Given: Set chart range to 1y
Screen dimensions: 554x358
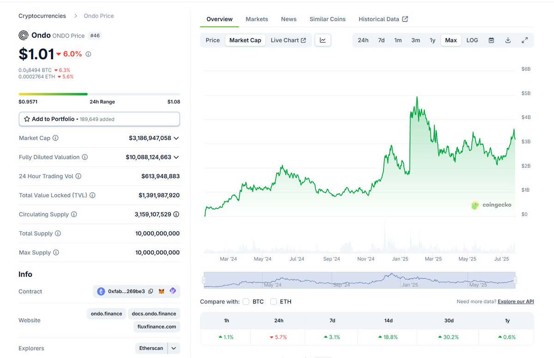Looking at the screenshot, I should pyautogui.click(x=432, y=40).
